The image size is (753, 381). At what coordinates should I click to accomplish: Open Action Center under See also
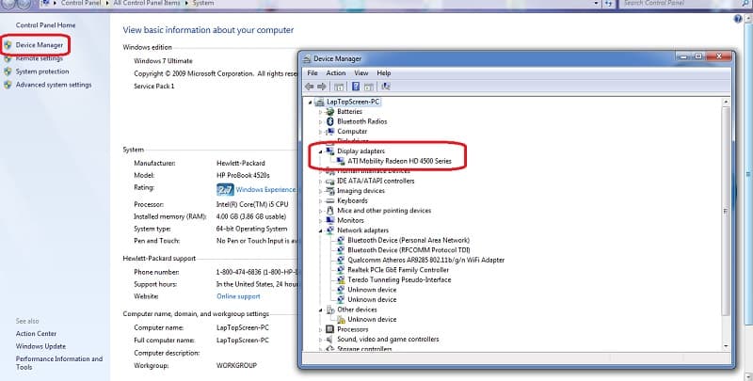(x=36, y=334)
